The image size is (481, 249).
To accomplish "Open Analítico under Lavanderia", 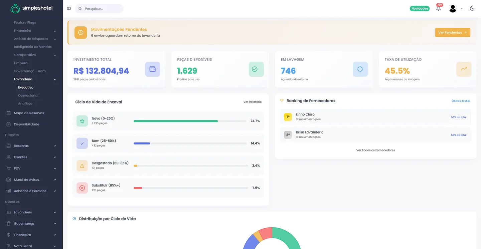I will (25, 104).
